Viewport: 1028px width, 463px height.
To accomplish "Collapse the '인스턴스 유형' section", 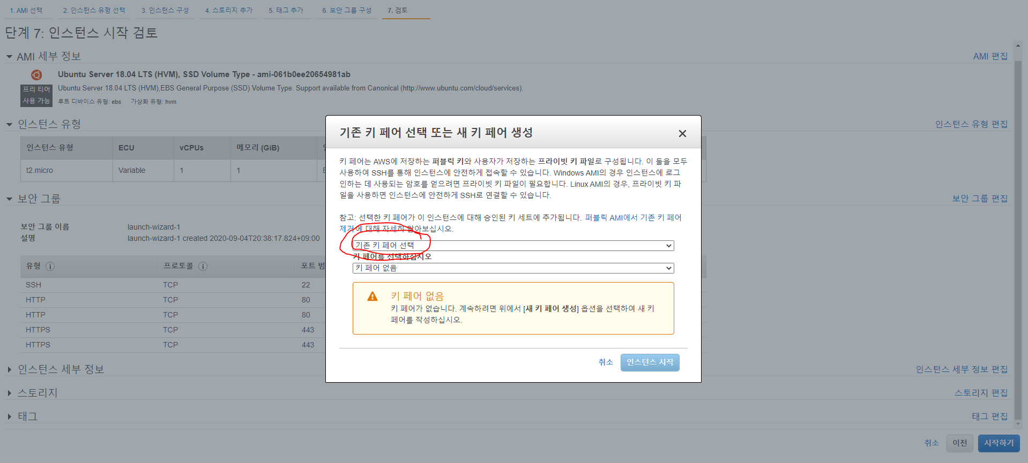I will click(x=9, y=124).
